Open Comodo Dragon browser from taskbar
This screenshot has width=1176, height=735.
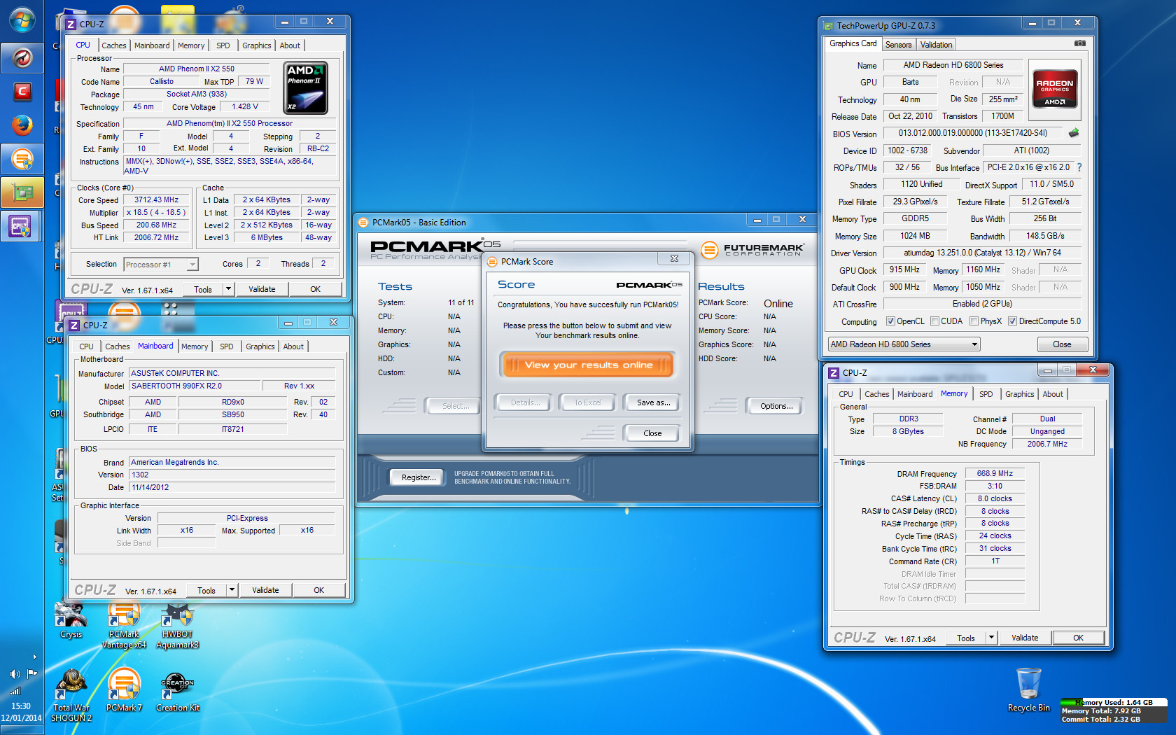[22, 57]
